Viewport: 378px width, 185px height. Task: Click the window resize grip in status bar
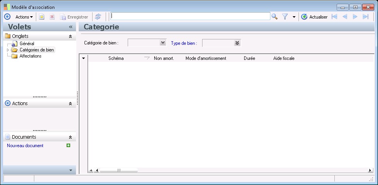(x=371, y=179)
